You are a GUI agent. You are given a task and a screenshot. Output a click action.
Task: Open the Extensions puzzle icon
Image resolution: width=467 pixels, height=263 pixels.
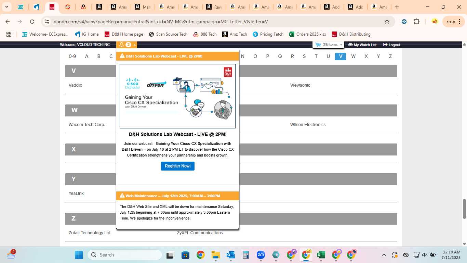coord(416,22)
